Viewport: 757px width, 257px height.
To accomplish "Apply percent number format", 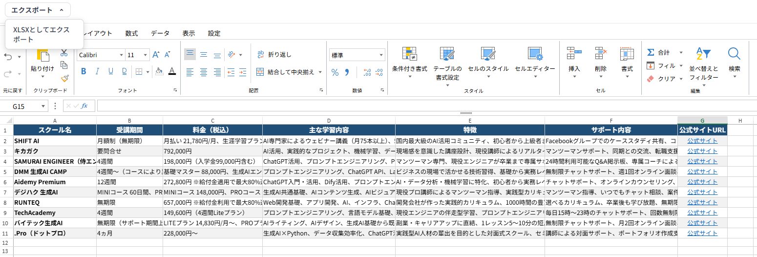I will click(335, 72).
